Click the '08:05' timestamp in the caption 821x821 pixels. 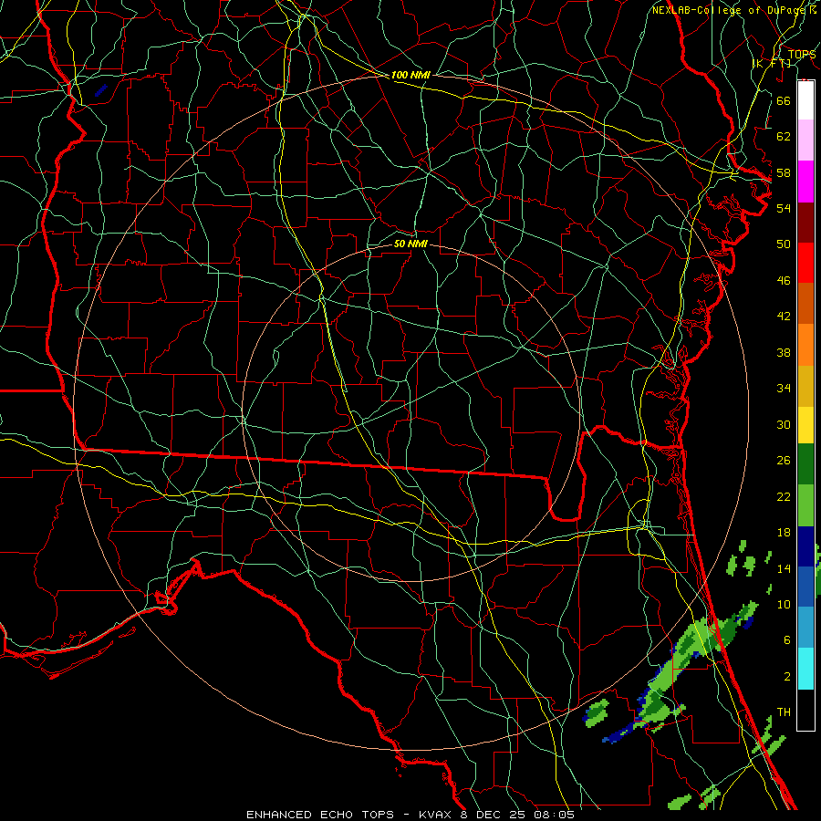[554, 815]
